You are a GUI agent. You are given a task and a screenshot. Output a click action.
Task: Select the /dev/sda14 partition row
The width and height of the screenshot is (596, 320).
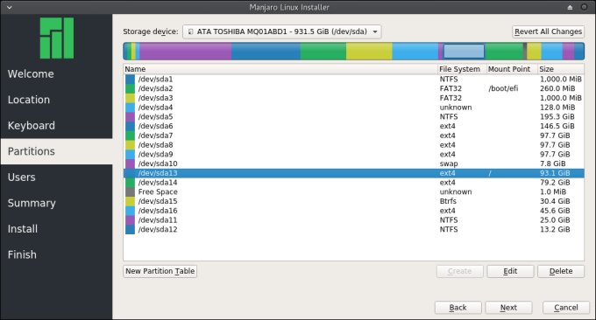pyautogui.click(x=354, y=183)
